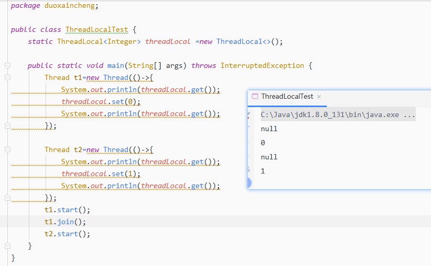
Task: Click InterruptedException in the throws clause
Action: click(262, 65)
